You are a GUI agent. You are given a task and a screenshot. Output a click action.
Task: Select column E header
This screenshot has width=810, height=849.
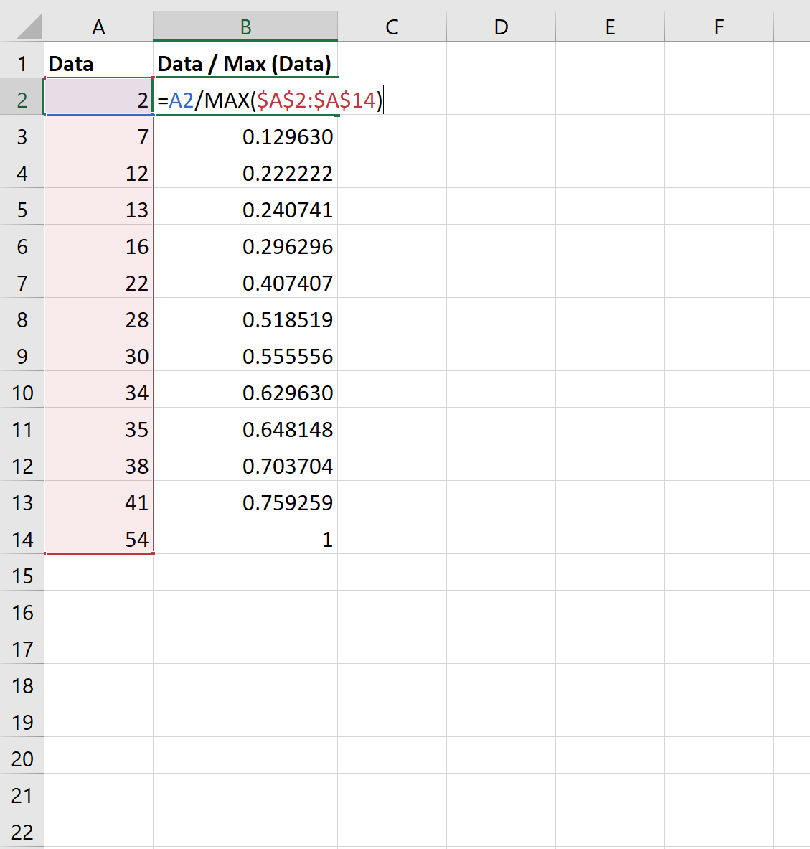[611, 27]
